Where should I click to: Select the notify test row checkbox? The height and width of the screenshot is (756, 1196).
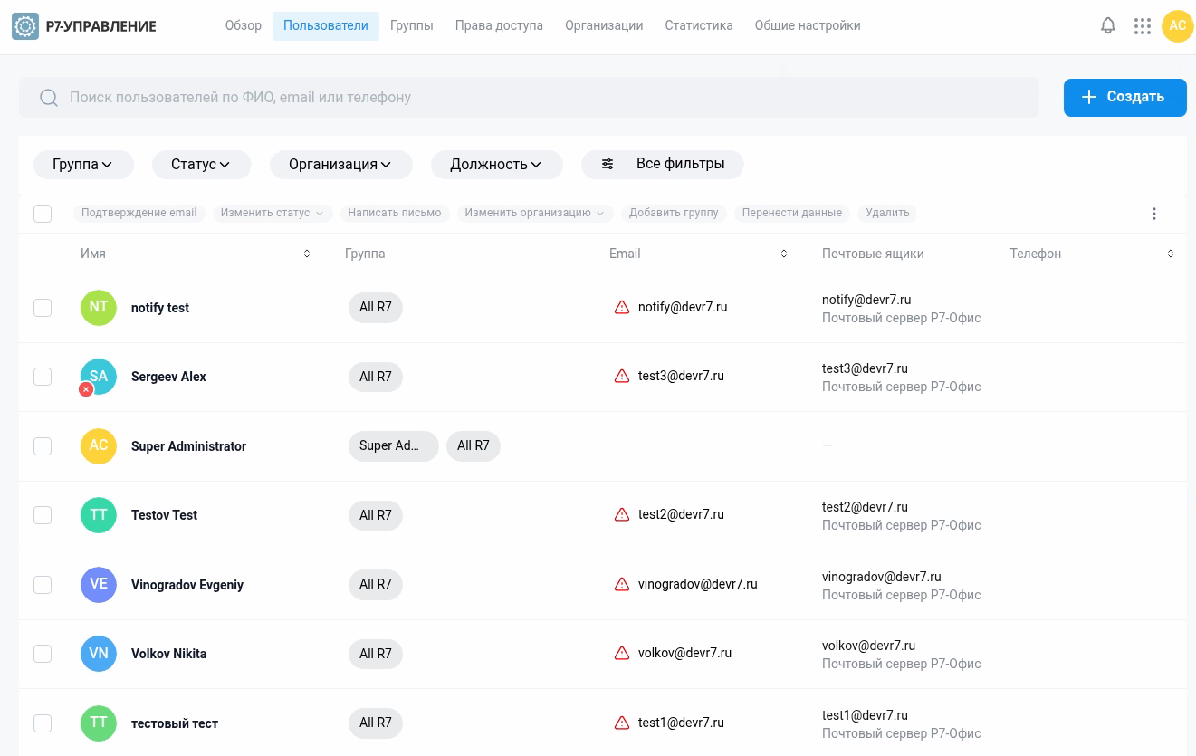(x=43, y=308)
